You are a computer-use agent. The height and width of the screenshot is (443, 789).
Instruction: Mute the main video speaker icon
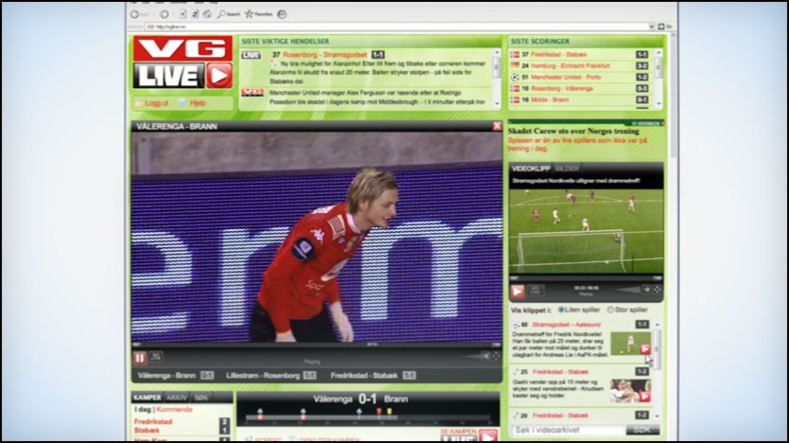486,356
